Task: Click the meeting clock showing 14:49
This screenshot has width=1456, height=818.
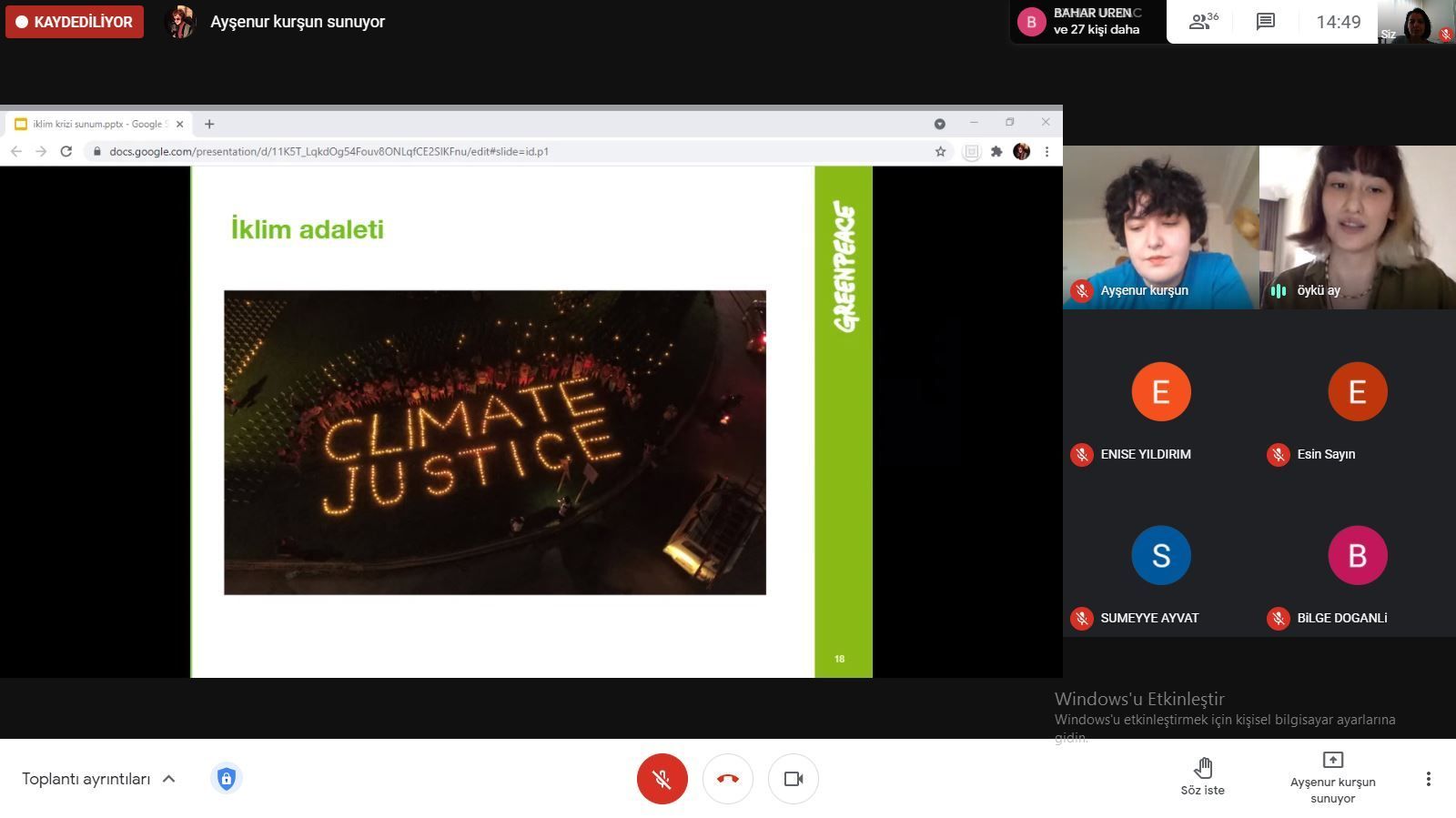Action: pos(1338,22)
